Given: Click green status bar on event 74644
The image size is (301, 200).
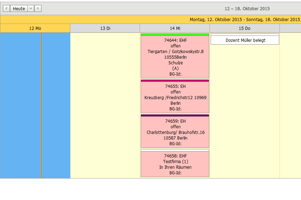Looking at the screenshot, I should (x=175, y=34).
